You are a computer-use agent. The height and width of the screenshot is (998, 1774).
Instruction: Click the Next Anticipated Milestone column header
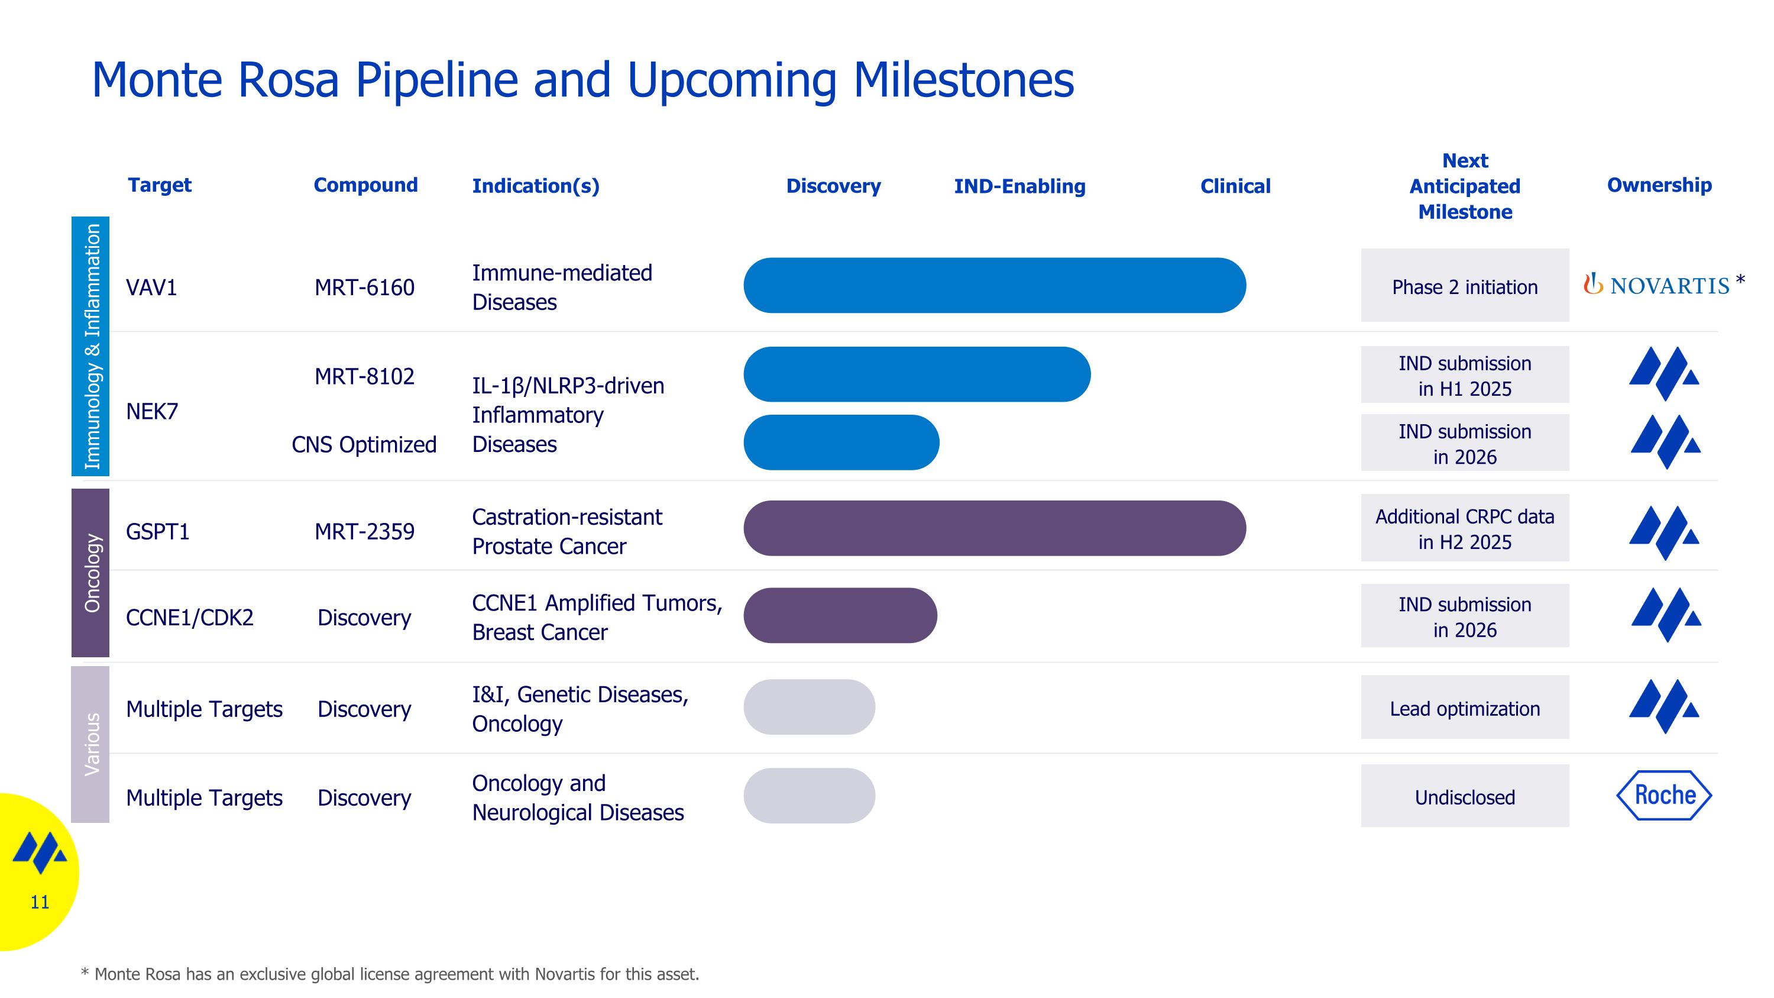pyautogui.click(x=1464, y=186)
